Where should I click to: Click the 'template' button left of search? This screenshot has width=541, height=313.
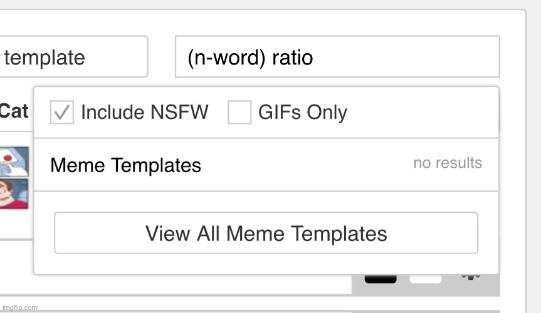coord(72,58)
